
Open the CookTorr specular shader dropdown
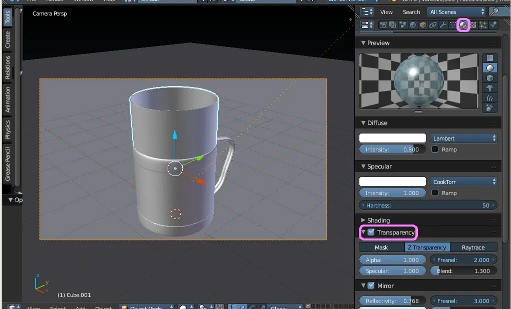pos(464,181)
